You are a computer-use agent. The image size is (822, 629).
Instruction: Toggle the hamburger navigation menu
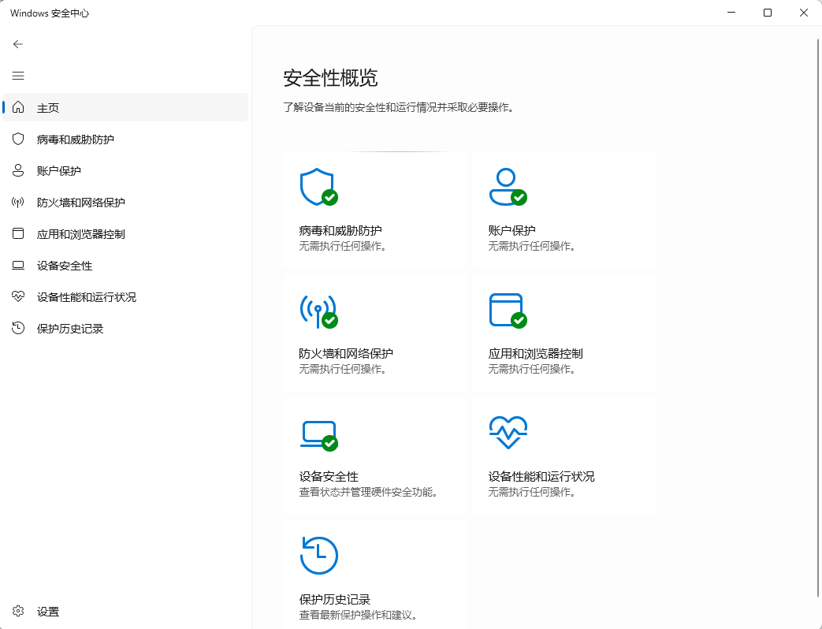pos(18,76)
